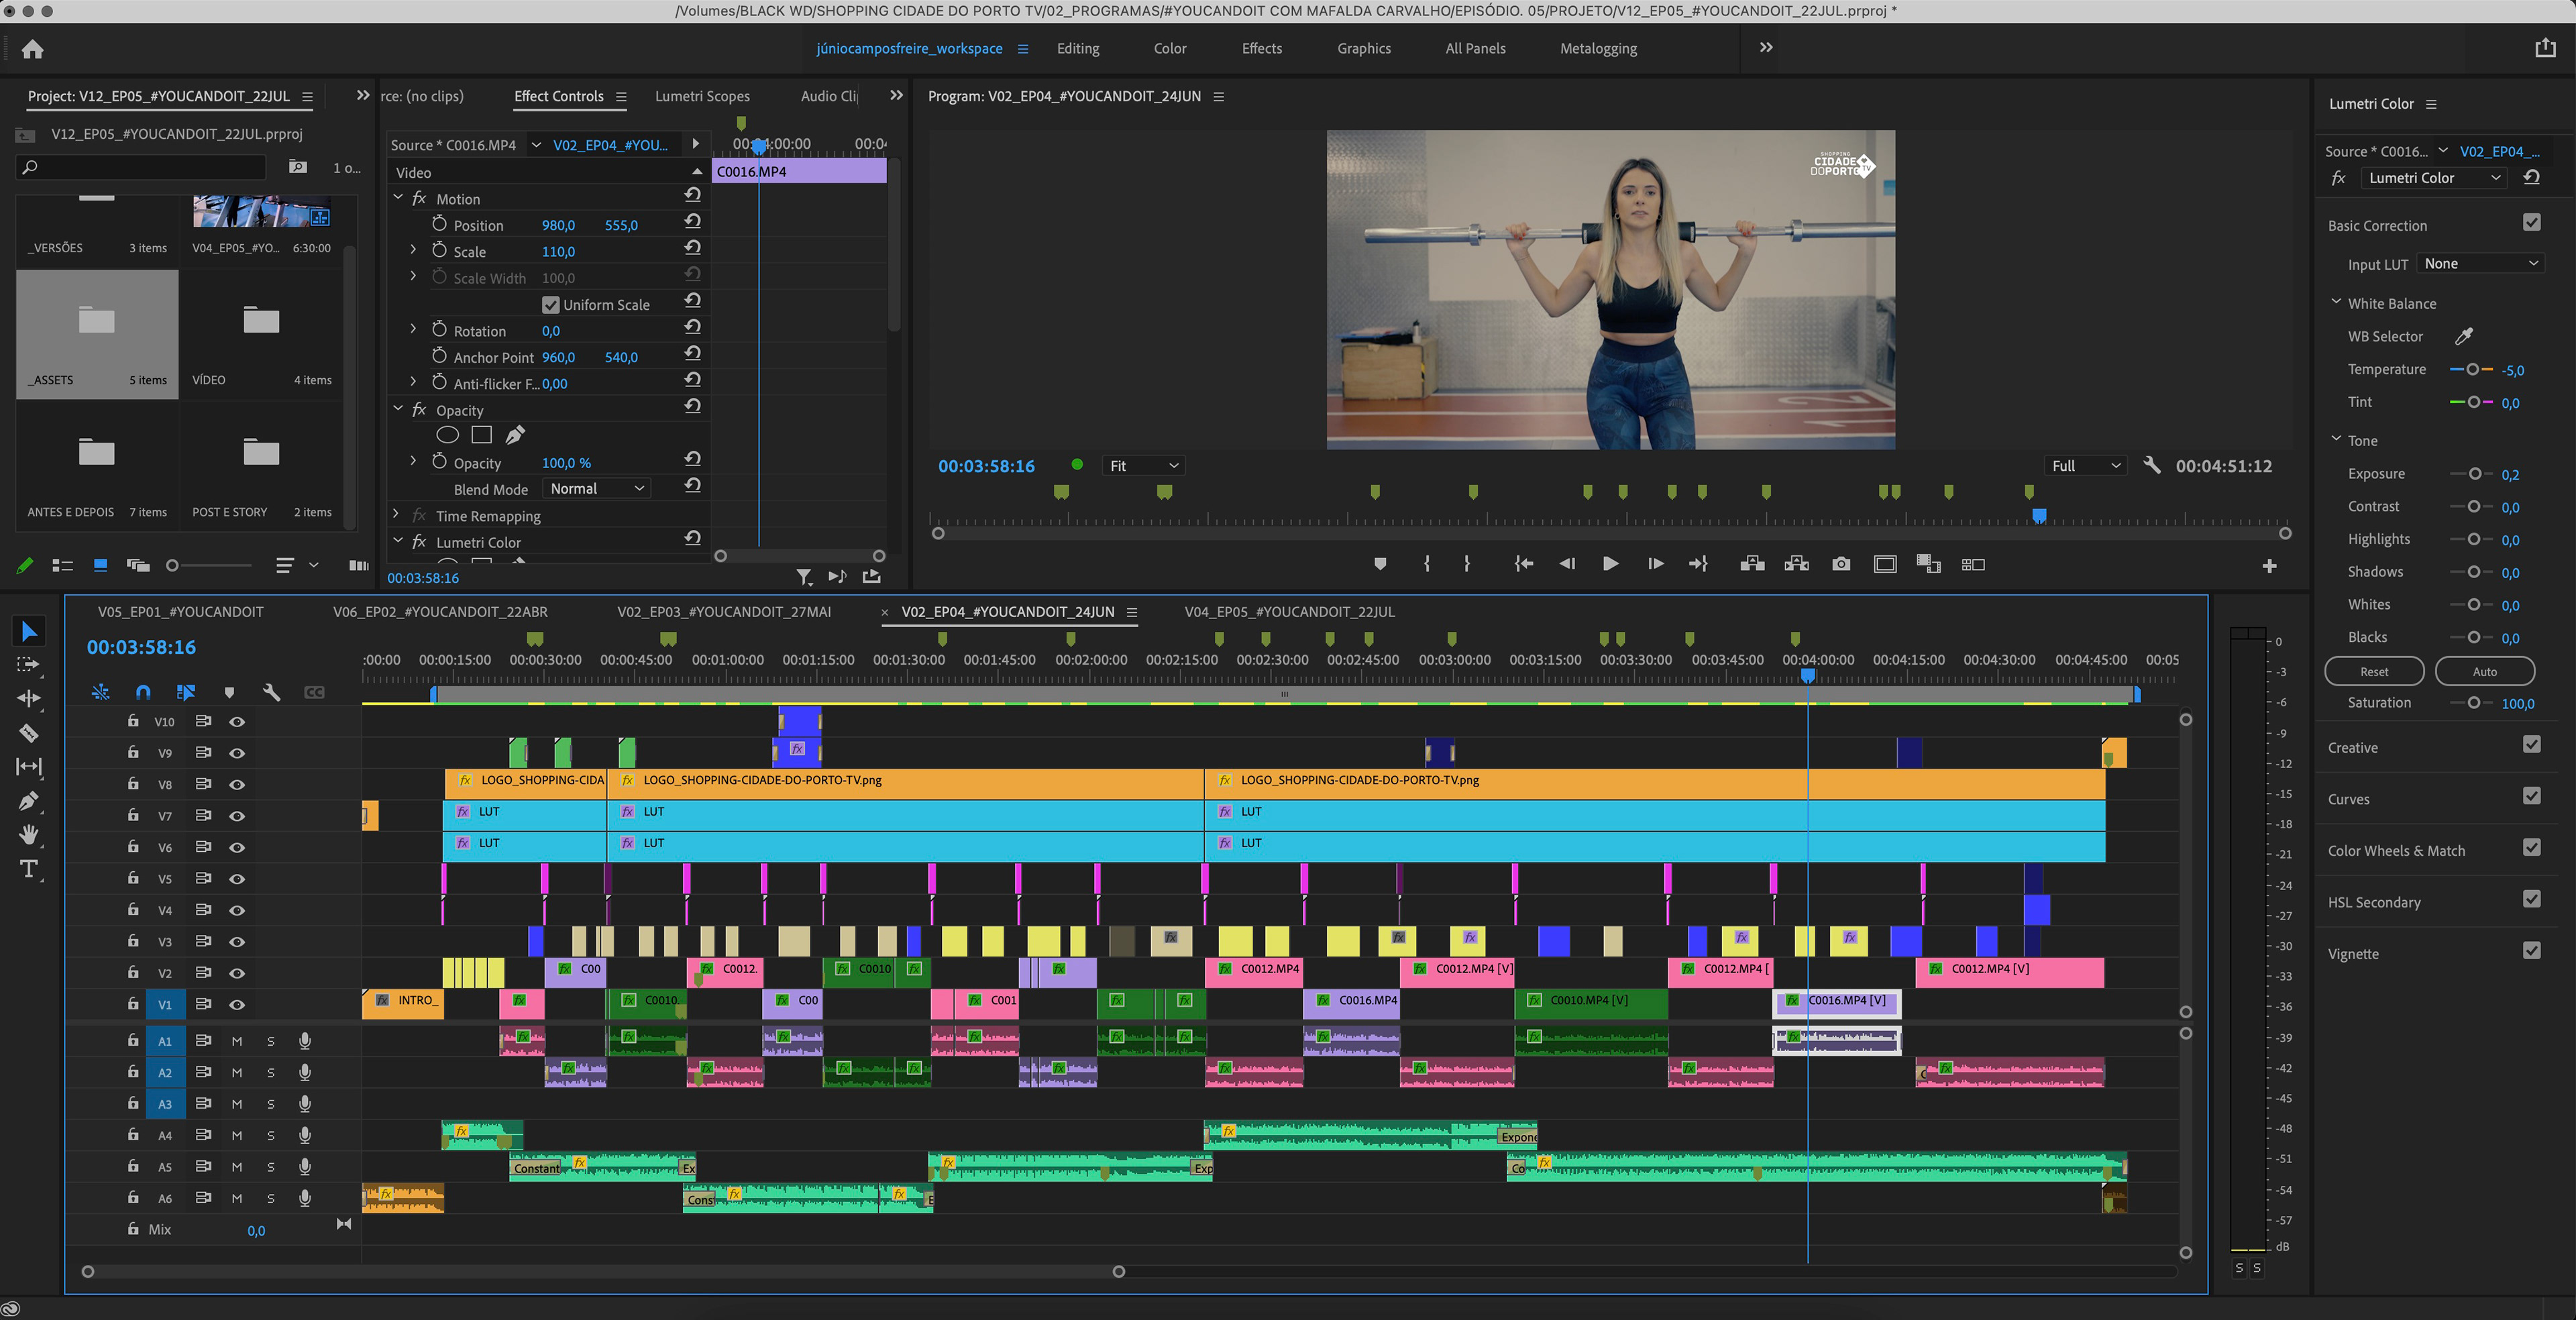Image resolution: width=2576 pixels, height=1320 pixels.
Task: Click the Export Frame camera icon
Action: [x=1840, y=565]
